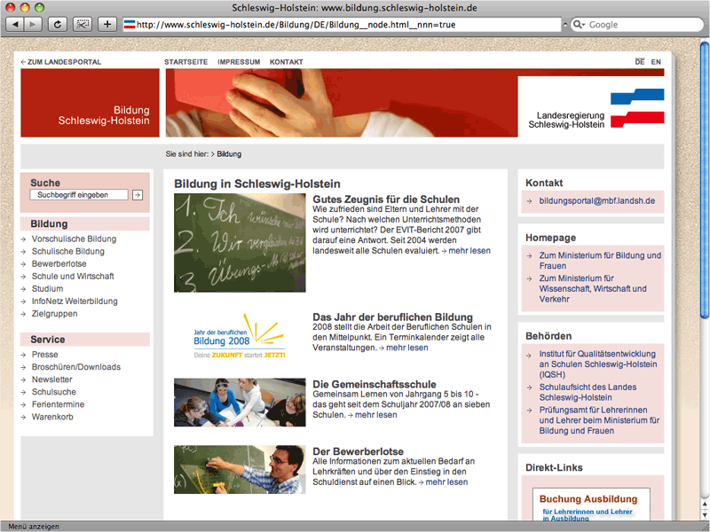Click the plus add bookmark button

[107, 24]
